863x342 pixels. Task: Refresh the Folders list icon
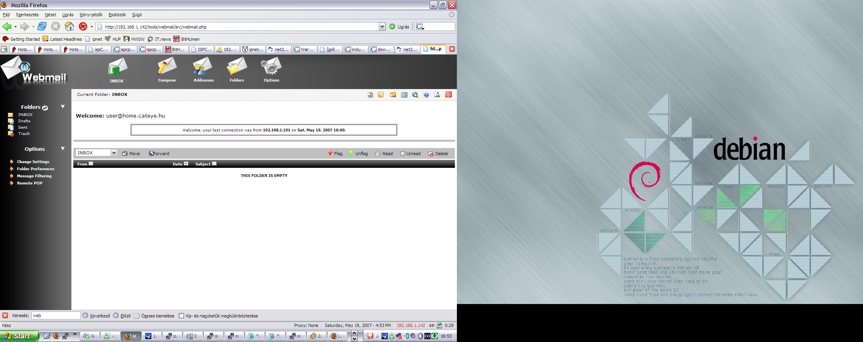click(x=45, y=108)
